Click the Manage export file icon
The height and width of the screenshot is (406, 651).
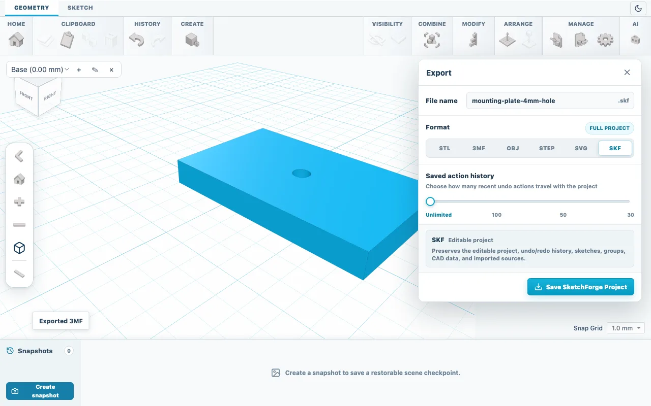click(x=581, y=40)
